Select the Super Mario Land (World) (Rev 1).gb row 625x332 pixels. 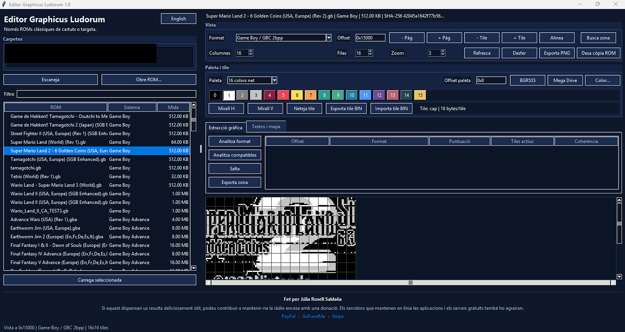(97, 142)
